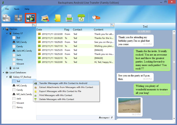
Task: Click the search icon above the device tree
Action: (34, 25)
